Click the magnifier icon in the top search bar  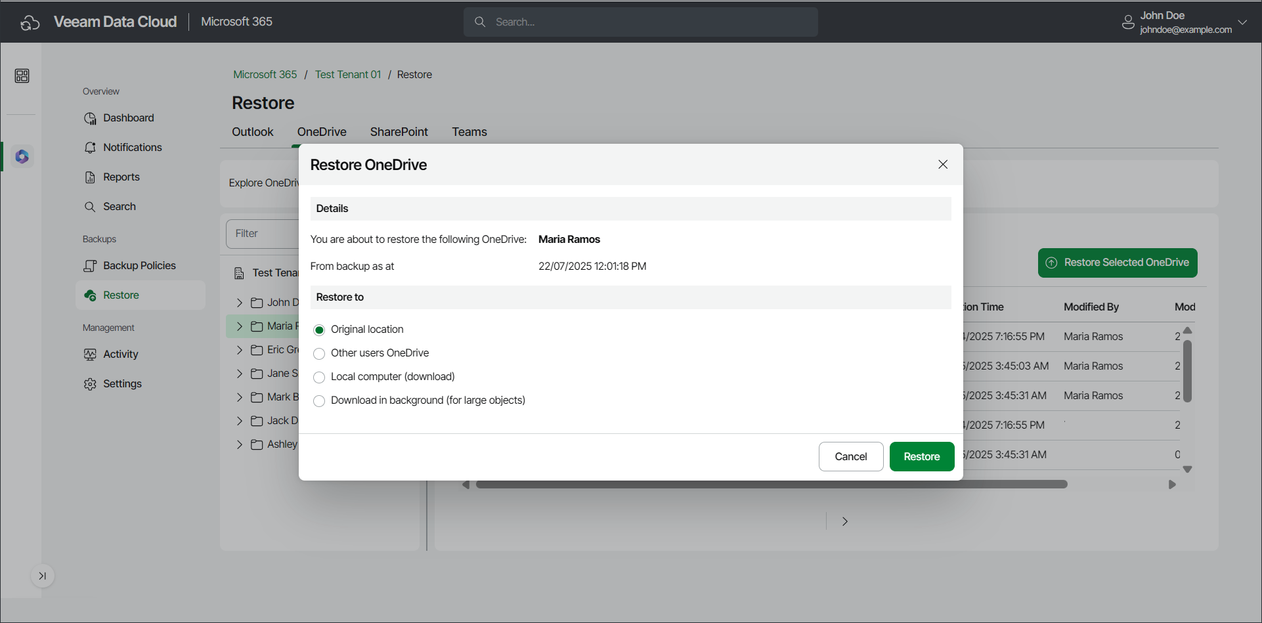[480, 22]
